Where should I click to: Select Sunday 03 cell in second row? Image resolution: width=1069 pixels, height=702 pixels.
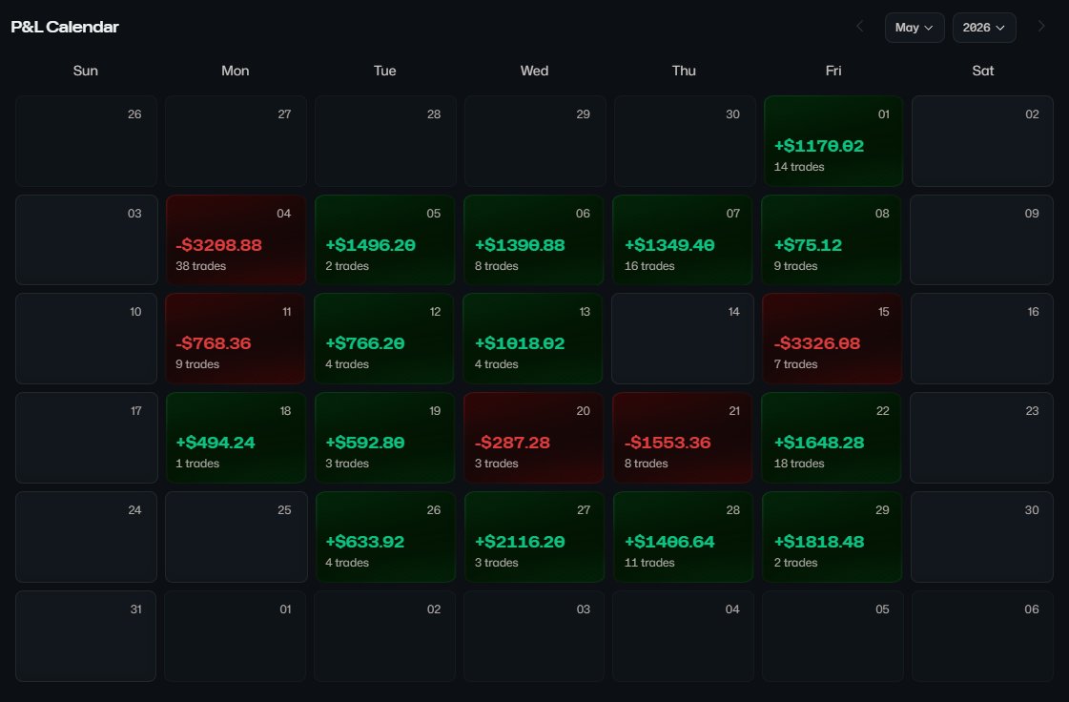coord(87,240)
